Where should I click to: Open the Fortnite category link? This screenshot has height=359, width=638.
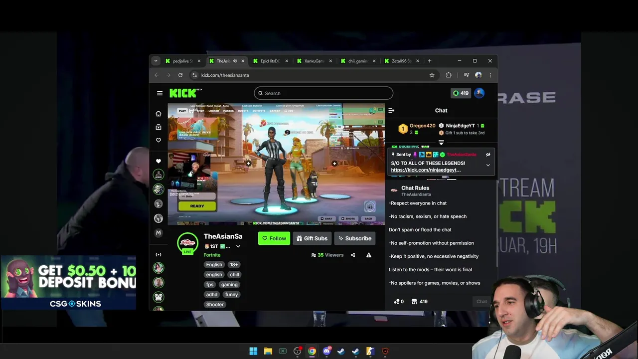[212, 255]
